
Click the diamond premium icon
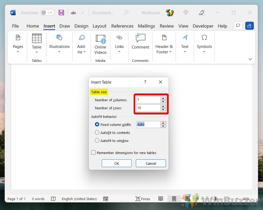coord(186,12)
